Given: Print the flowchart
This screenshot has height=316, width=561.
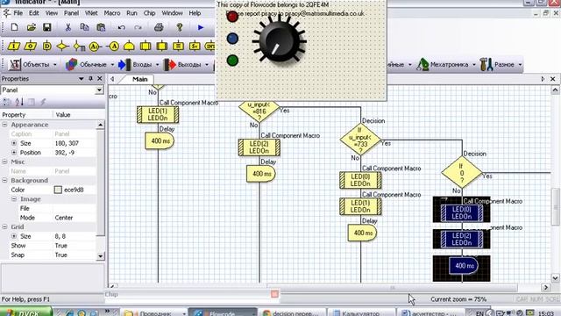Looking at the screenshot, I should (x=159, y=27).
